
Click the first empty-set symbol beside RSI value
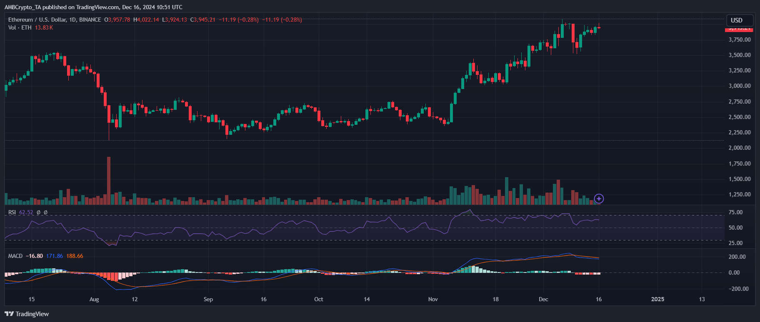click(38, 213)
